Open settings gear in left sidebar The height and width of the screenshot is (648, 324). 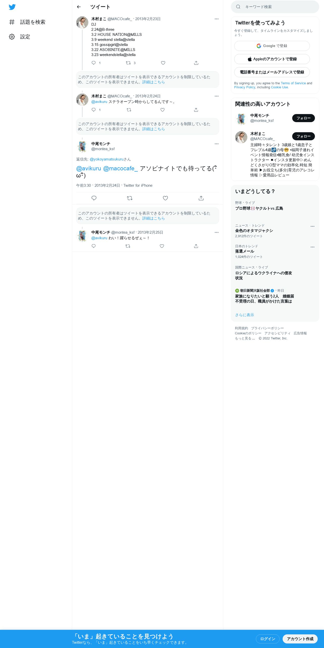pos(12,37)
